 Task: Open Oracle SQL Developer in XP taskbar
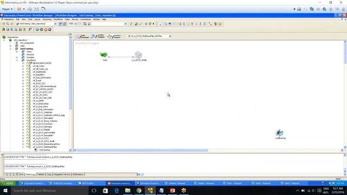63,183
